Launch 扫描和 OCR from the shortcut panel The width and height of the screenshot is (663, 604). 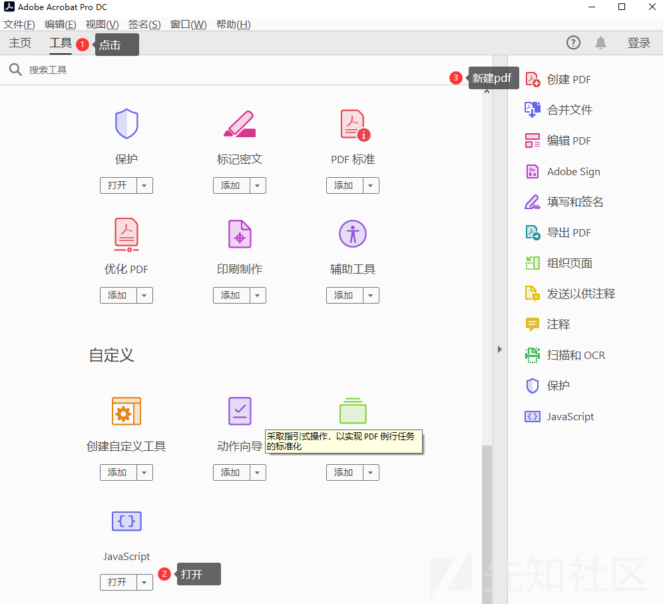[x=565, y=355]
